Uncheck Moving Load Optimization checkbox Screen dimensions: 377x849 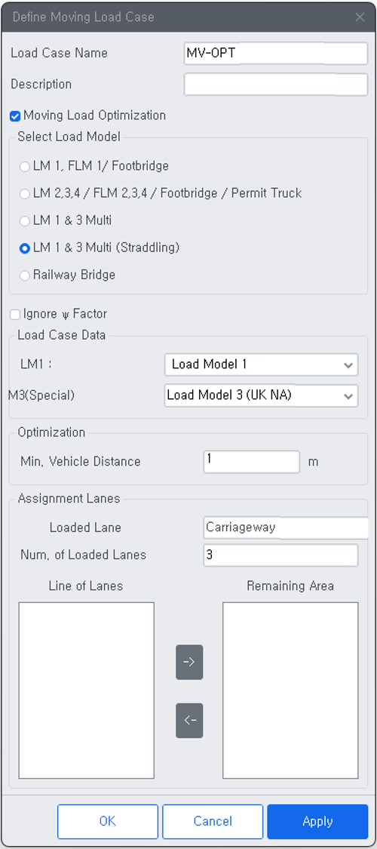click(15, 115)
